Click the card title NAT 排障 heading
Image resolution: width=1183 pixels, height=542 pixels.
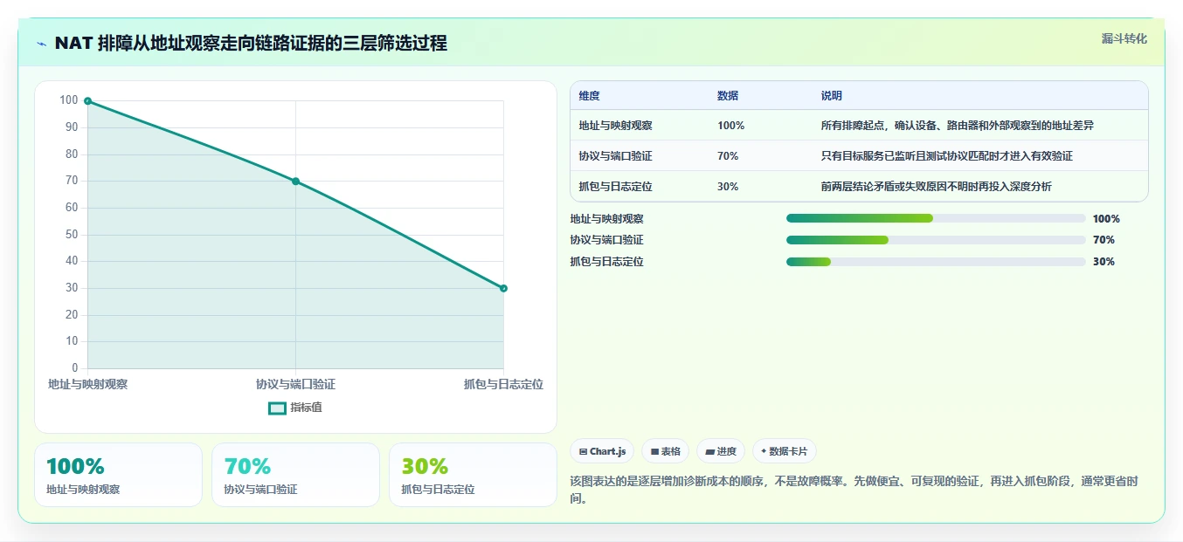(251, 44)
